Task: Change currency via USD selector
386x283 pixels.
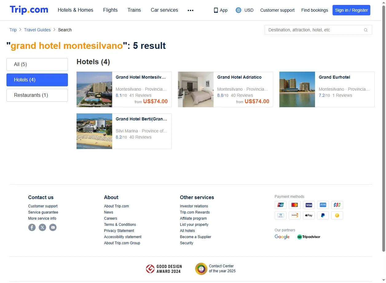Action: click(249, 10)
